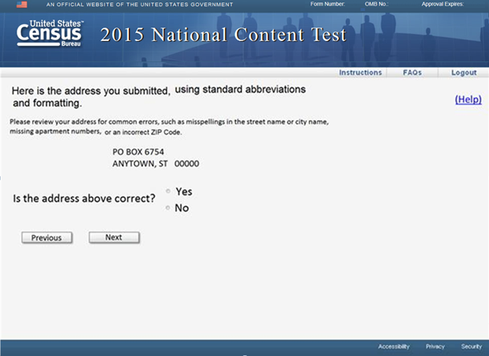The height and width of the screenshot is (356, 489).
Task: Open the (Help) link
Action: [468, 100]
